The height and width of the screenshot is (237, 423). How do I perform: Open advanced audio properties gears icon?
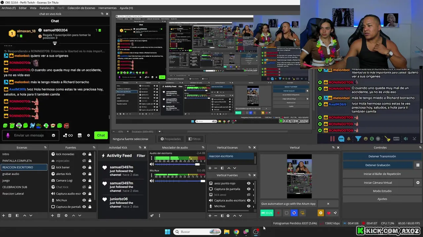tap(152, 216)
